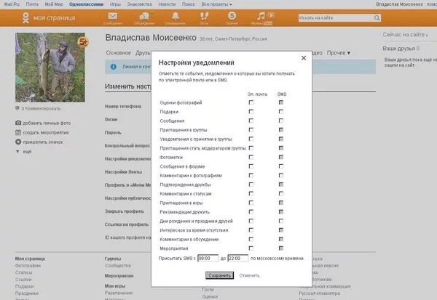This screenshot has width=437, height=300.
Task: Open Mail.Ru link in top bar
Action: click(12, 4)
